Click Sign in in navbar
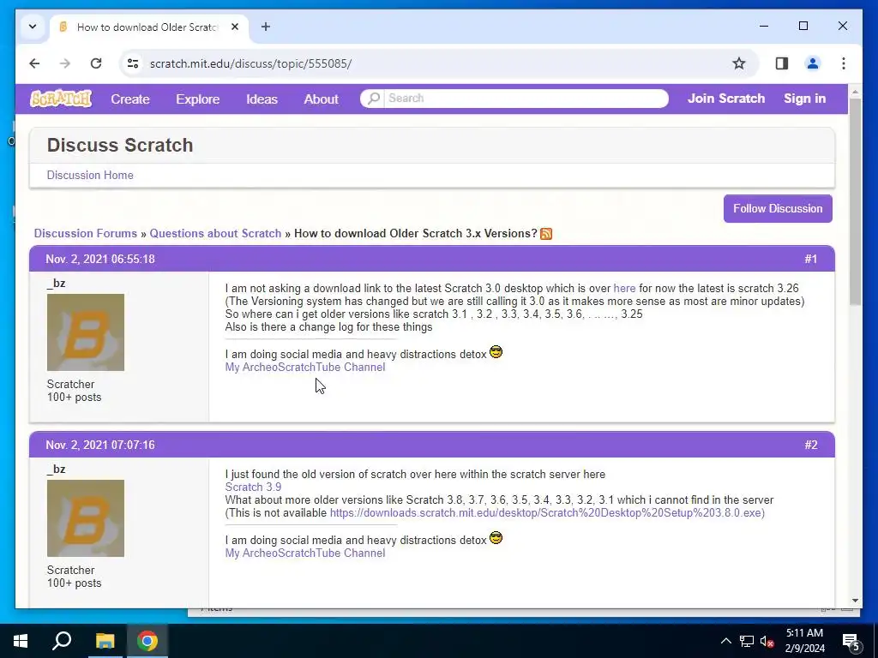 (804, 99)
